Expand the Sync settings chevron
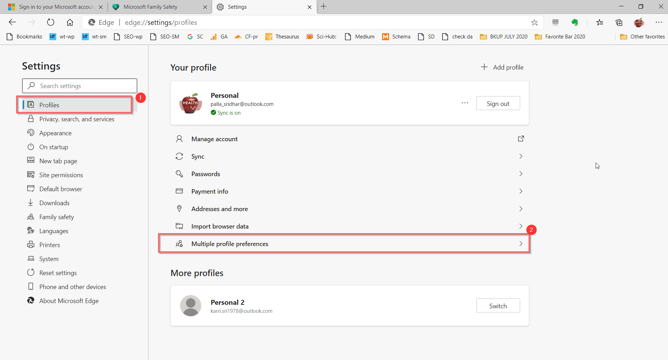 tap(520, 156)
